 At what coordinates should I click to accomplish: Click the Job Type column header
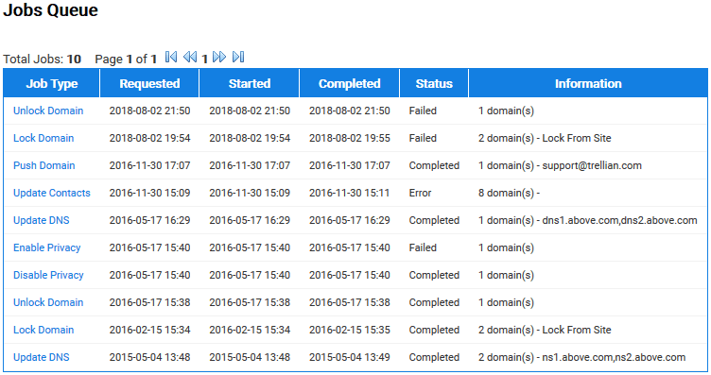click(x=52, y=83)
